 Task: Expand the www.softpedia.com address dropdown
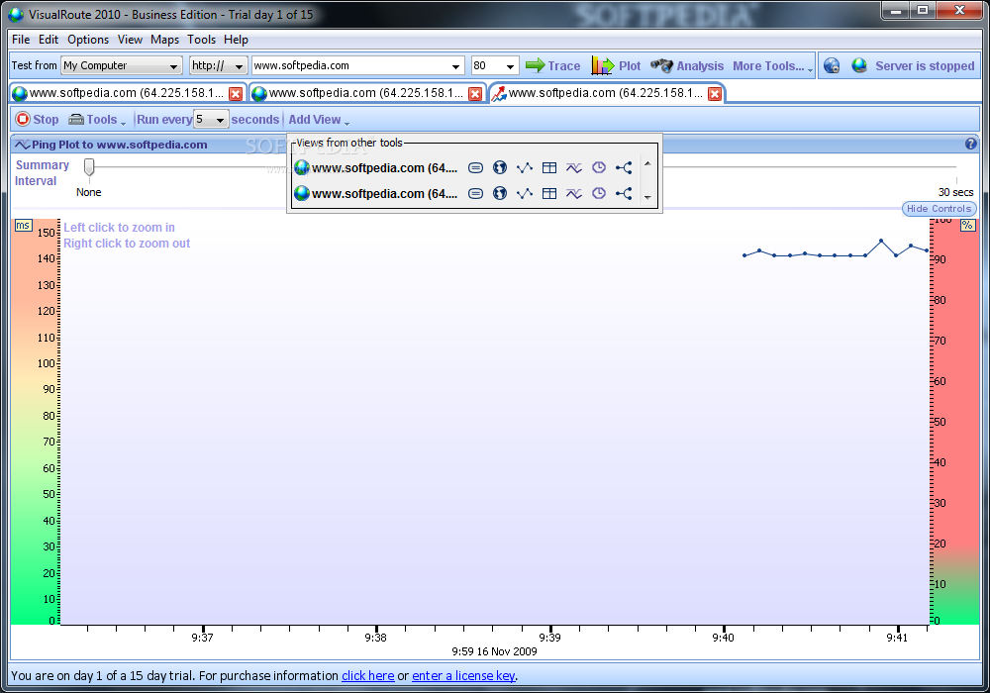coord(455,66)
